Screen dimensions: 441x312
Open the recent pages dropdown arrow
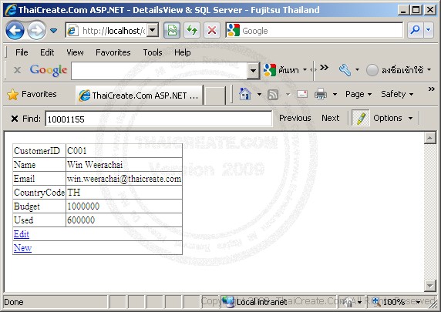click(x=53, y=30)
